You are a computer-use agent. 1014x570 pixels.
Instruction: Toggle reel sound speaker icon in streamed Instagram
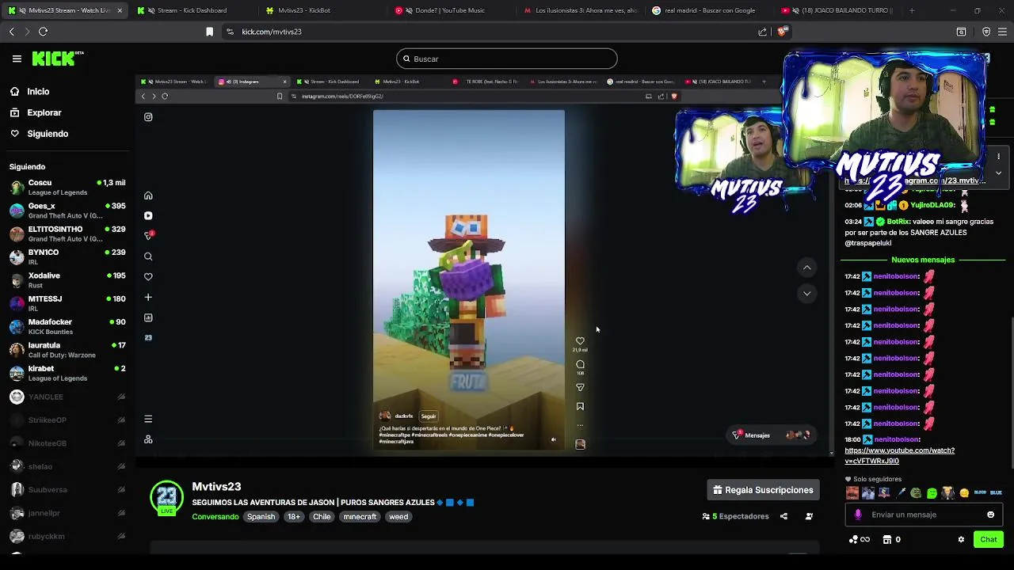[x=554, y=440]
